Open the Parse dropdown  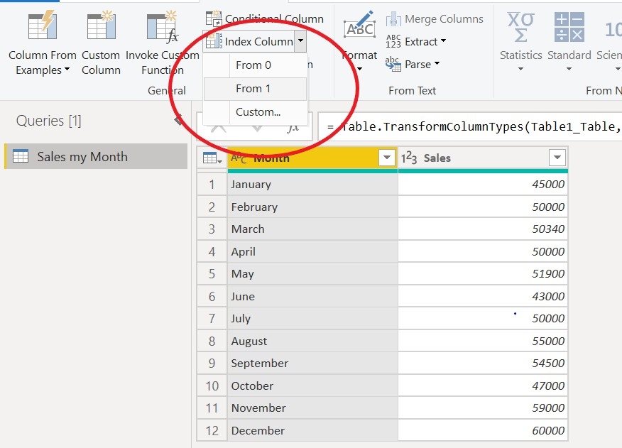point(437,65)
